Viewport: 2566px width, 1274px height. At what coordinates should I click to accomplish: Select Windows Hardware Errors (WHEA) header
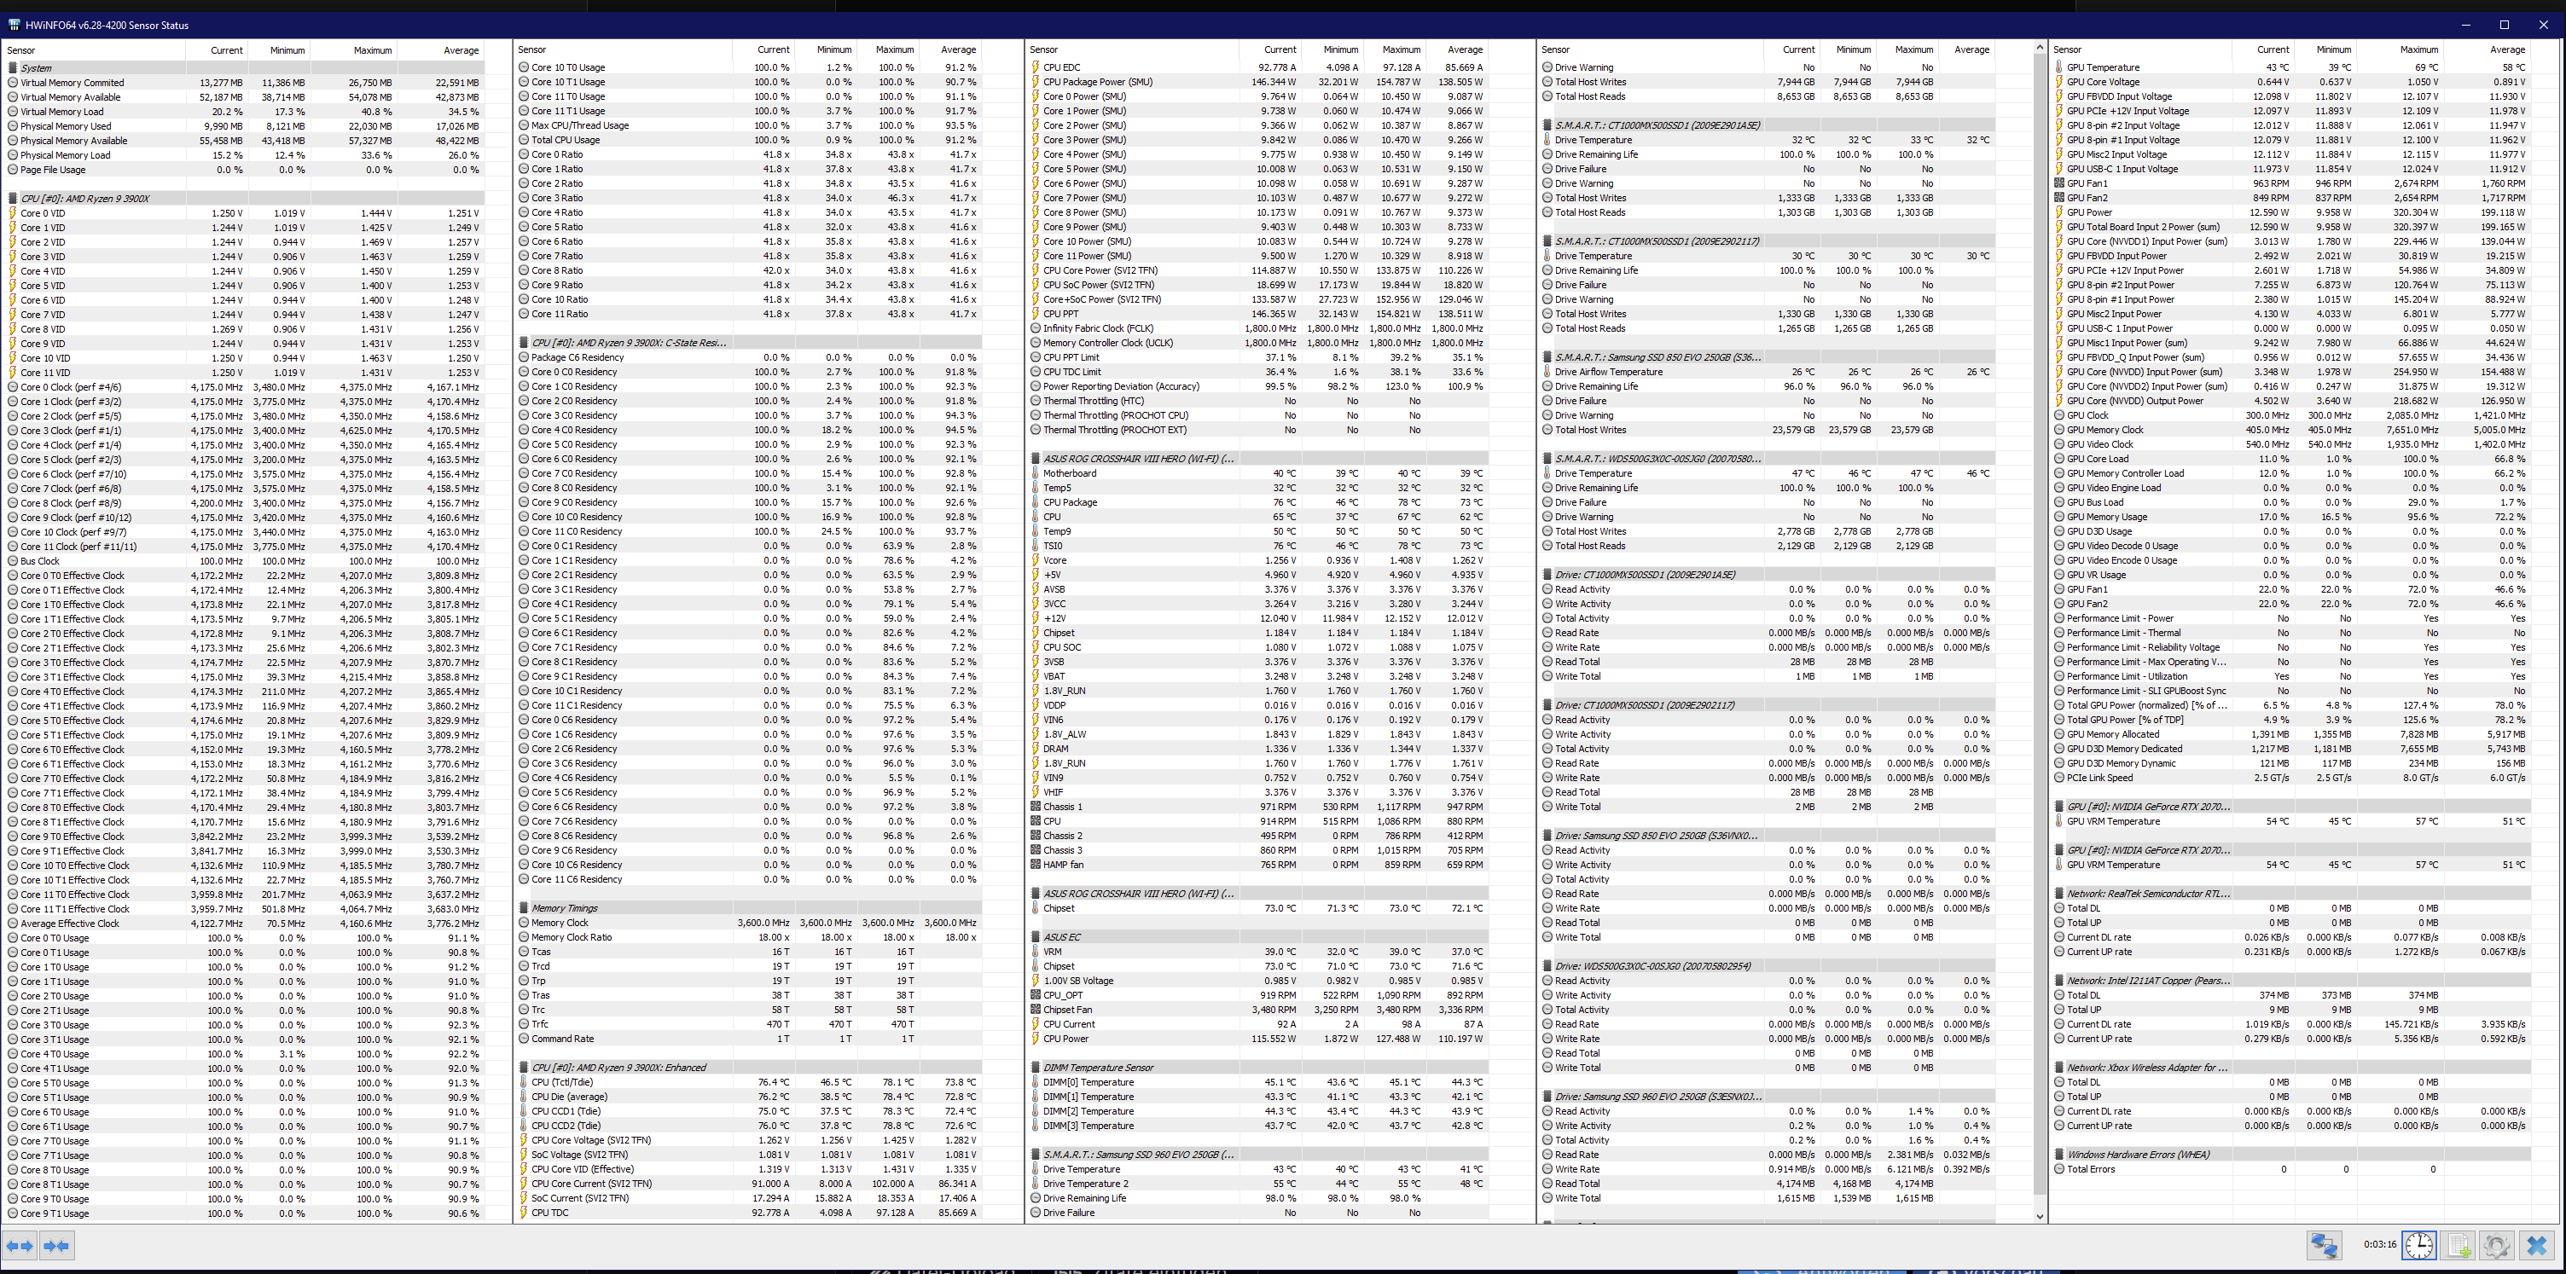point(2138,1155)
